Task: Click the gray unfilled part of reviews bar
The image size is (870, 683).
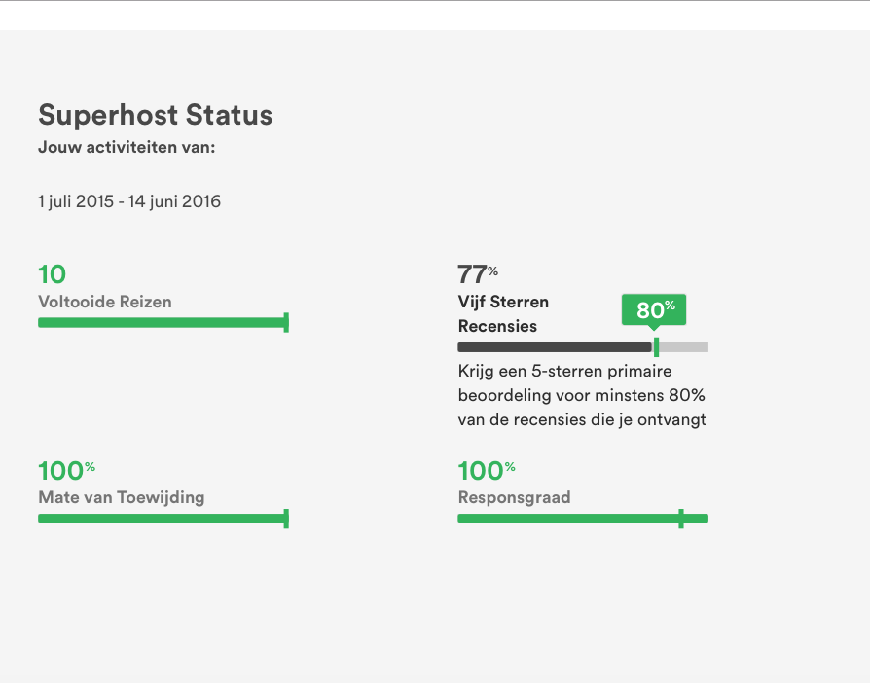Action: click(x=684, y=347)
